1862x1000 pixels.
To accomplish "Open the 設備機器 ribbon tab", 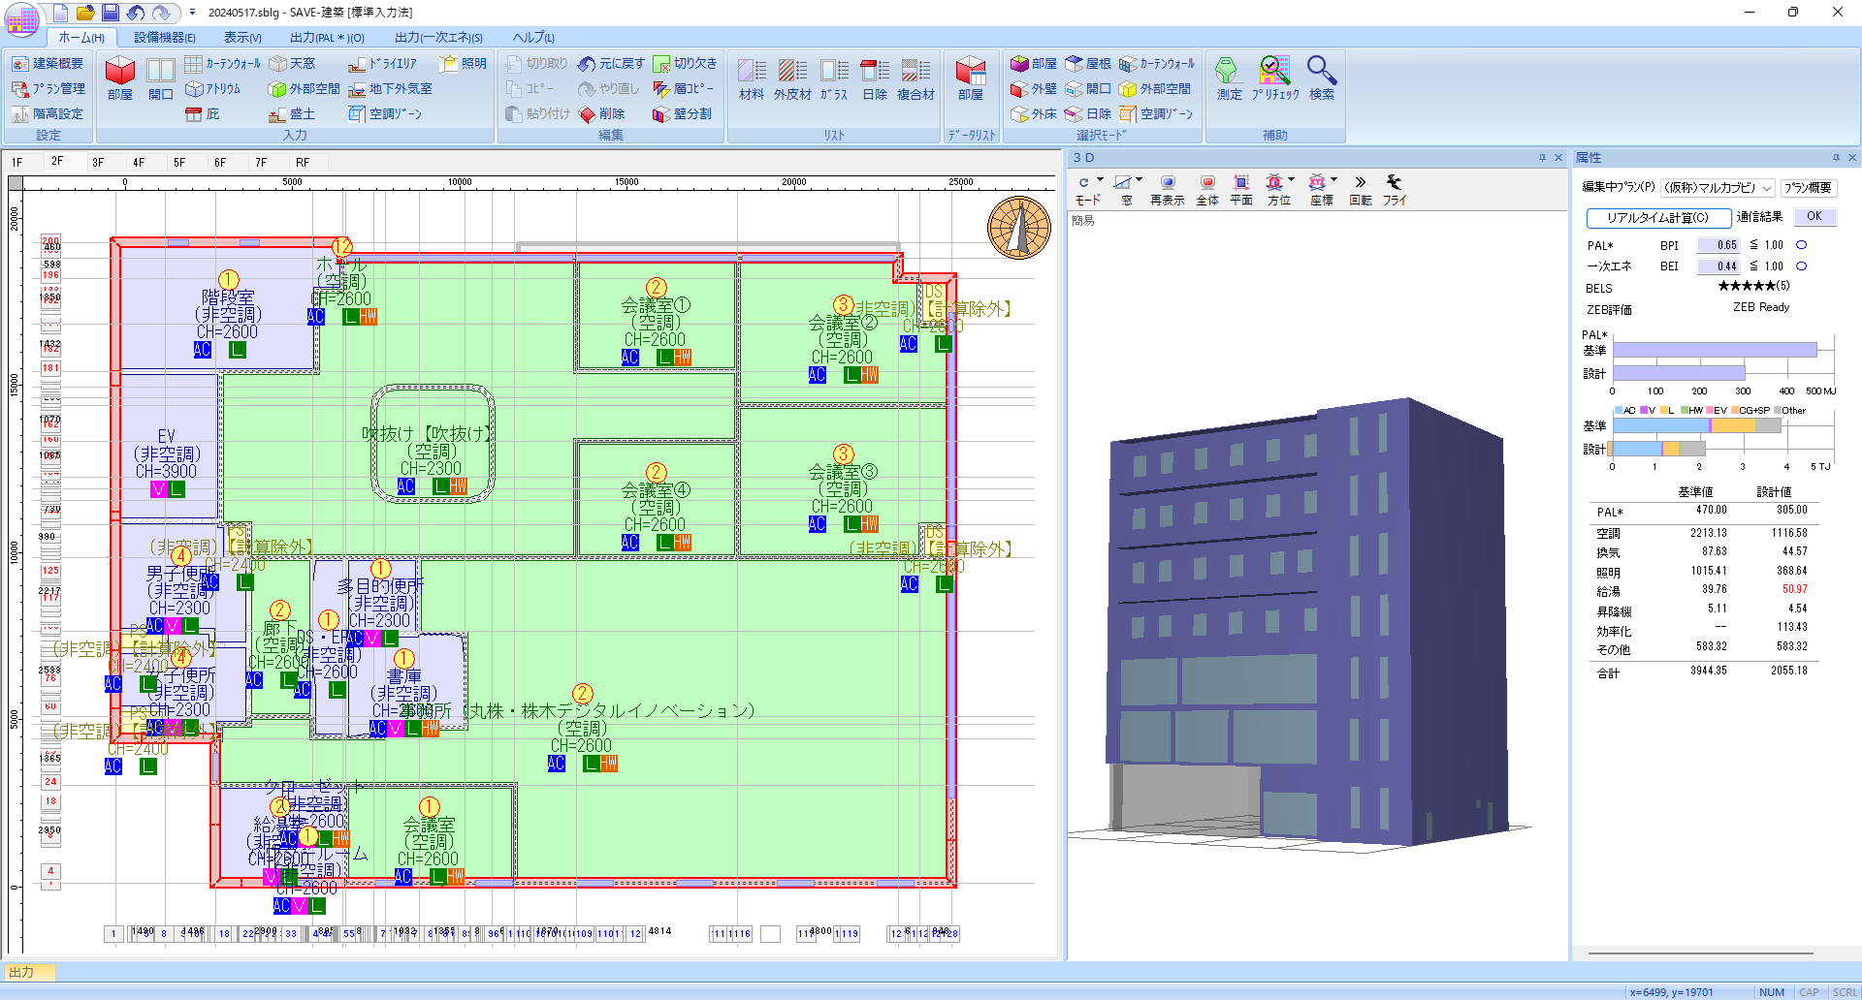I will point(164,38).
